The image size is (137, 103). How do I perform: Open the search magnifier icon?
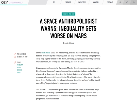pos(134,2)
